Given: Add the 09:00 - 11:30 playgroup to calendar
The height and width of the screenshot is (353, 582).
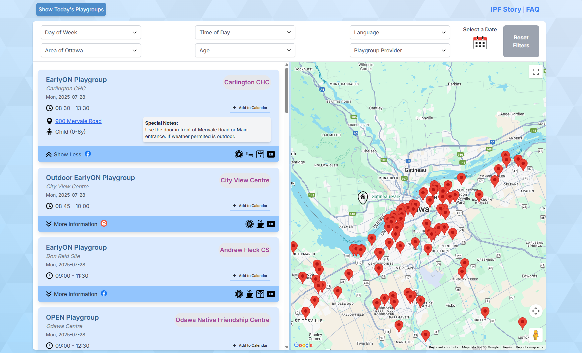Looking at the screenshot, I should pos(250,276).
